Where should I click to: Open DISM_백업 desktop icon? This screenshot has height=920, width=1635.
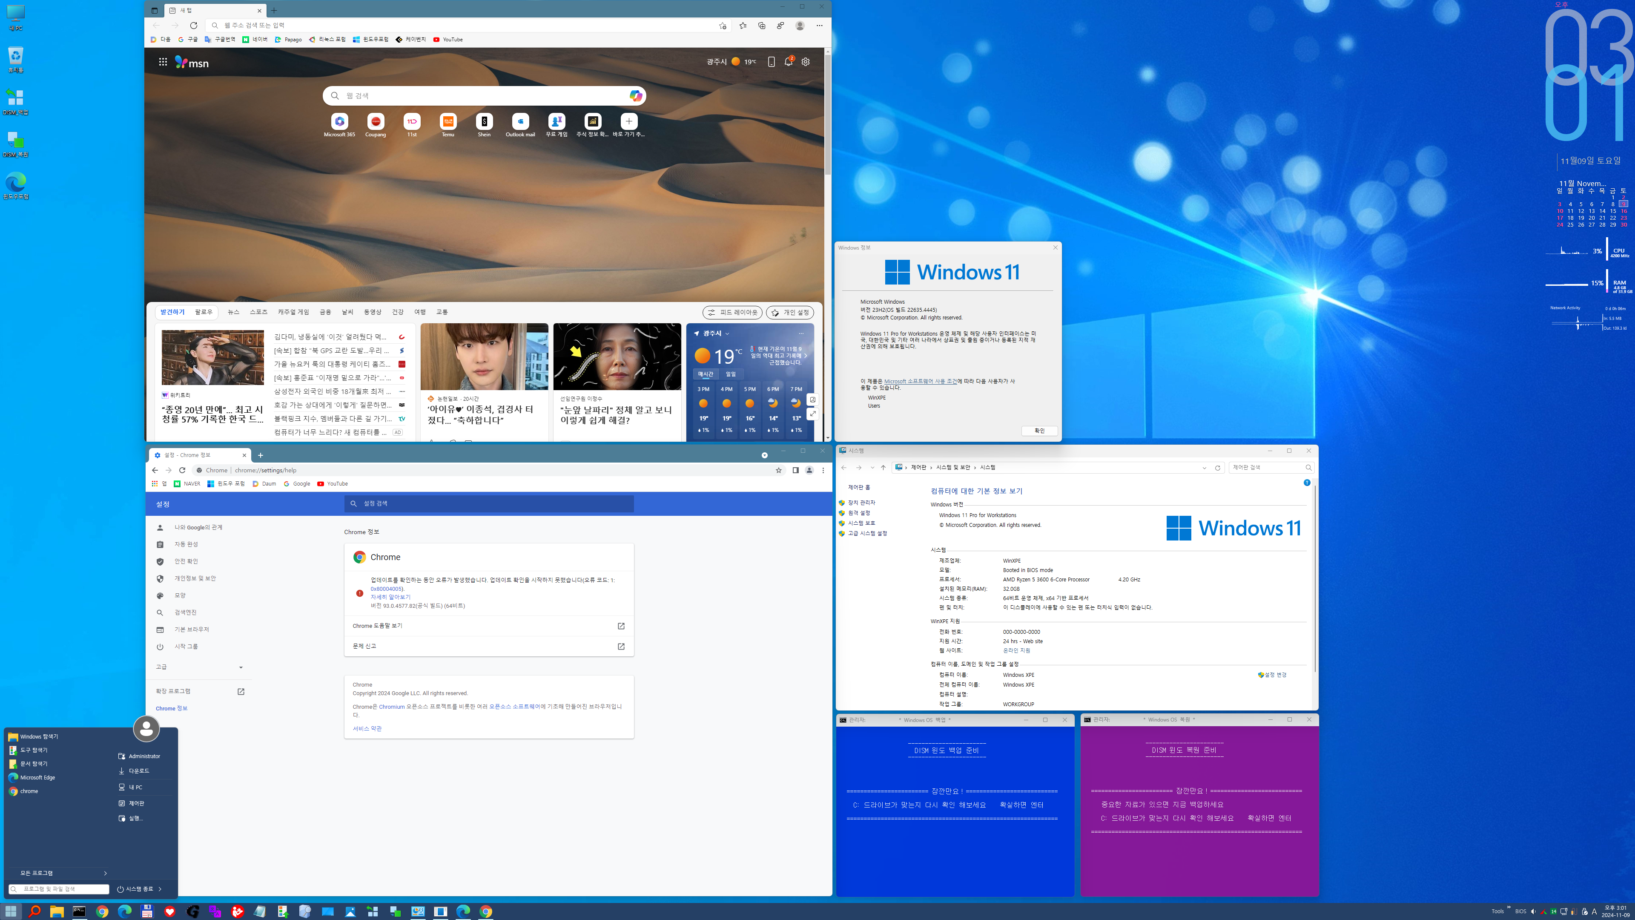[16, 102]
